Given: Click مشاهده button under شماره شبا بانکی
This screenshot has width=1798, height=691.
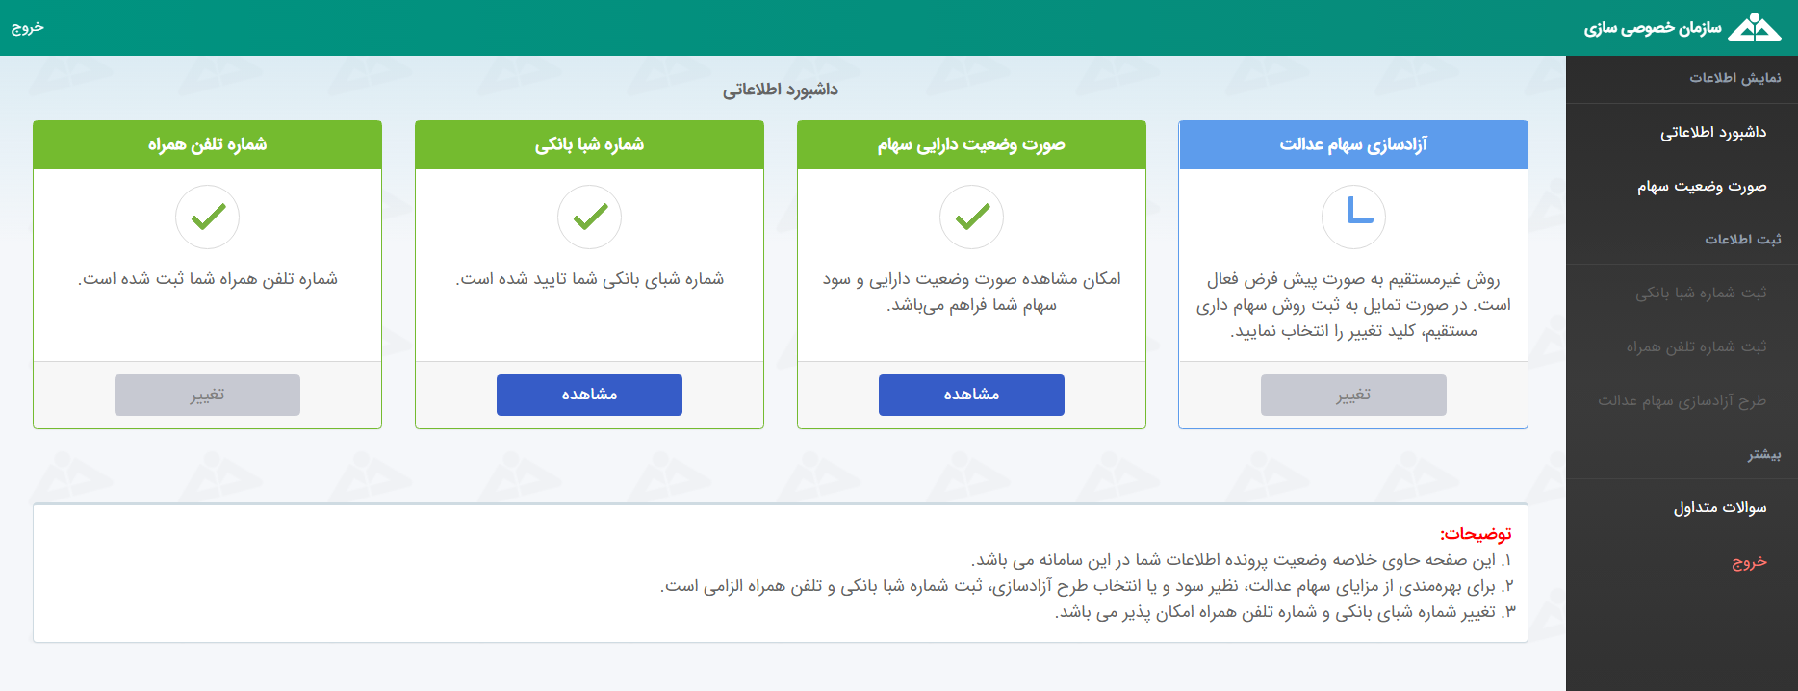Looking at the screenshot, I should point(589,395).
